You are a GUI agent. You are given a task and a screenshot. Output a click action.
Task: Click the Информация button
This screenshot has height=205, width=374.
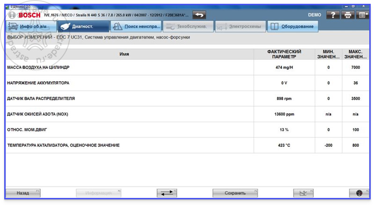coord(98,193)
